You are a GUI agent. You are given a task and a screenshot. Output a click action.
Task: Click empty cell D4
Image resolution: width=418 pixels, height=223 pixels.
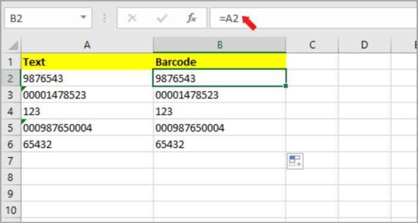(364, 111)
